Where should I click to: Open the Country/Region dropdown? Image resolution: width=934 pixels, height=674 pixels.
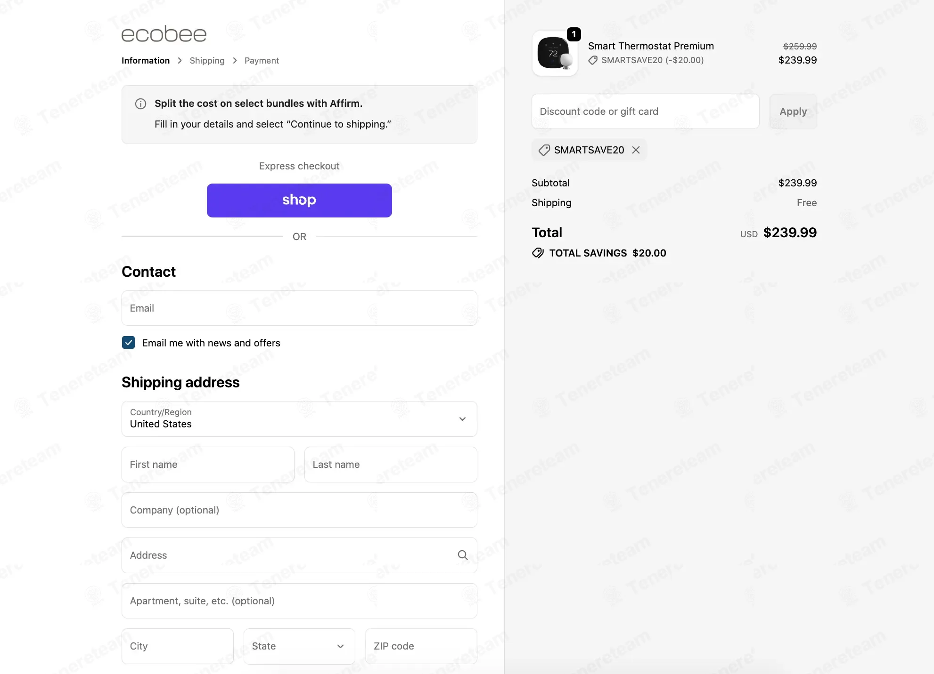coord(299,419)
